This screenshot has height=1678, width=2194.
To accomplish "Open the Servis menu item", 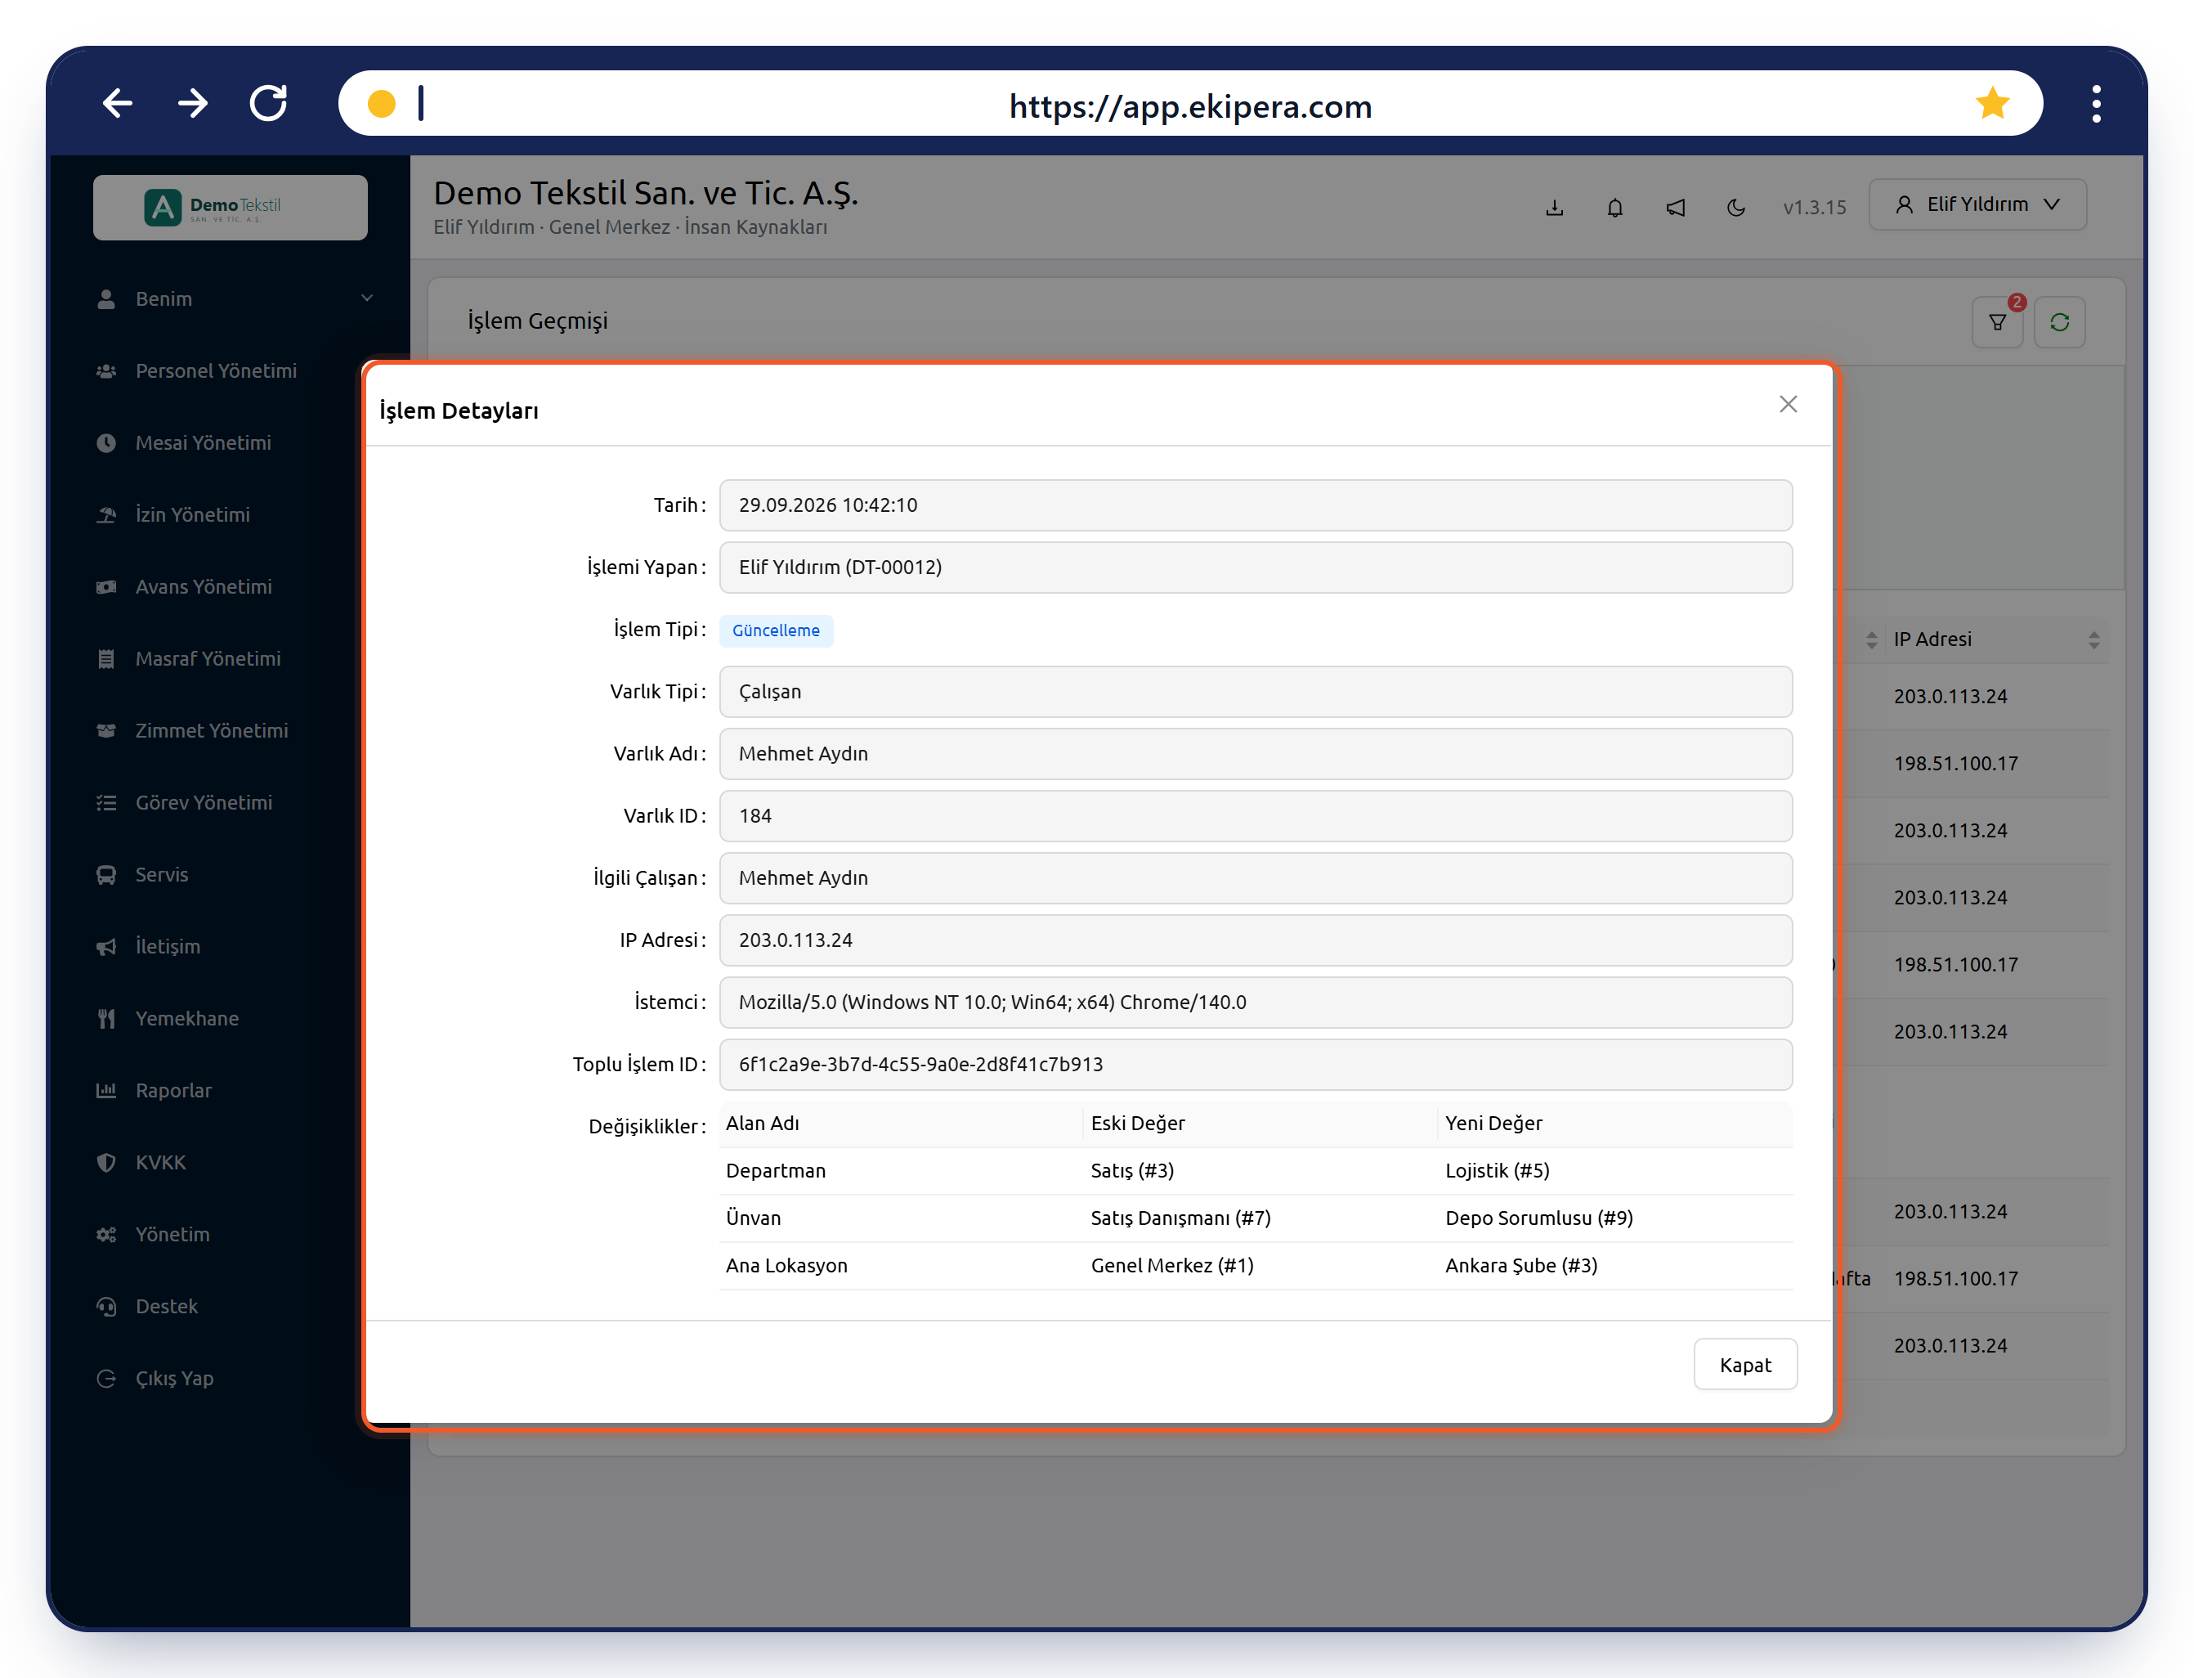I will pos(162,874).
